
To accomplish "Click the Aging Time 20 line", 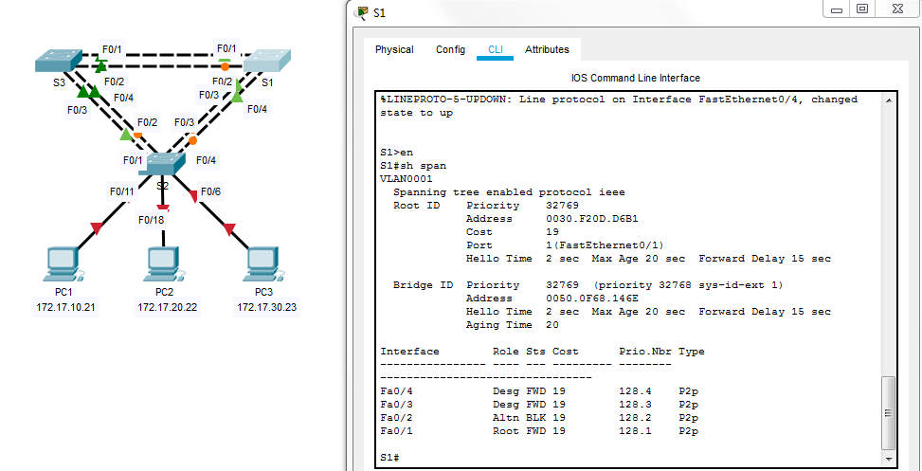I will (x=512, y=325).
